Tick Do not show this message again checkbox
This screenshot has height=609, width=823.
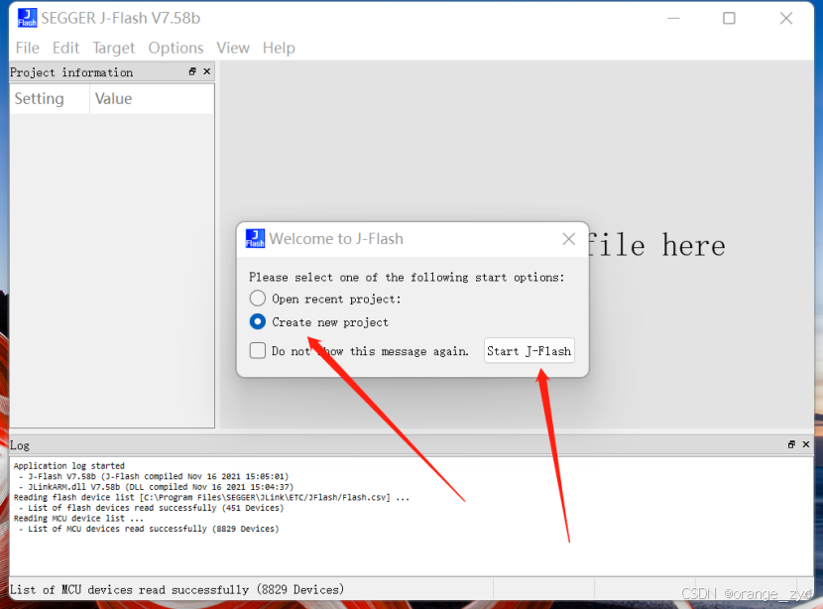[x=257, y=350]
